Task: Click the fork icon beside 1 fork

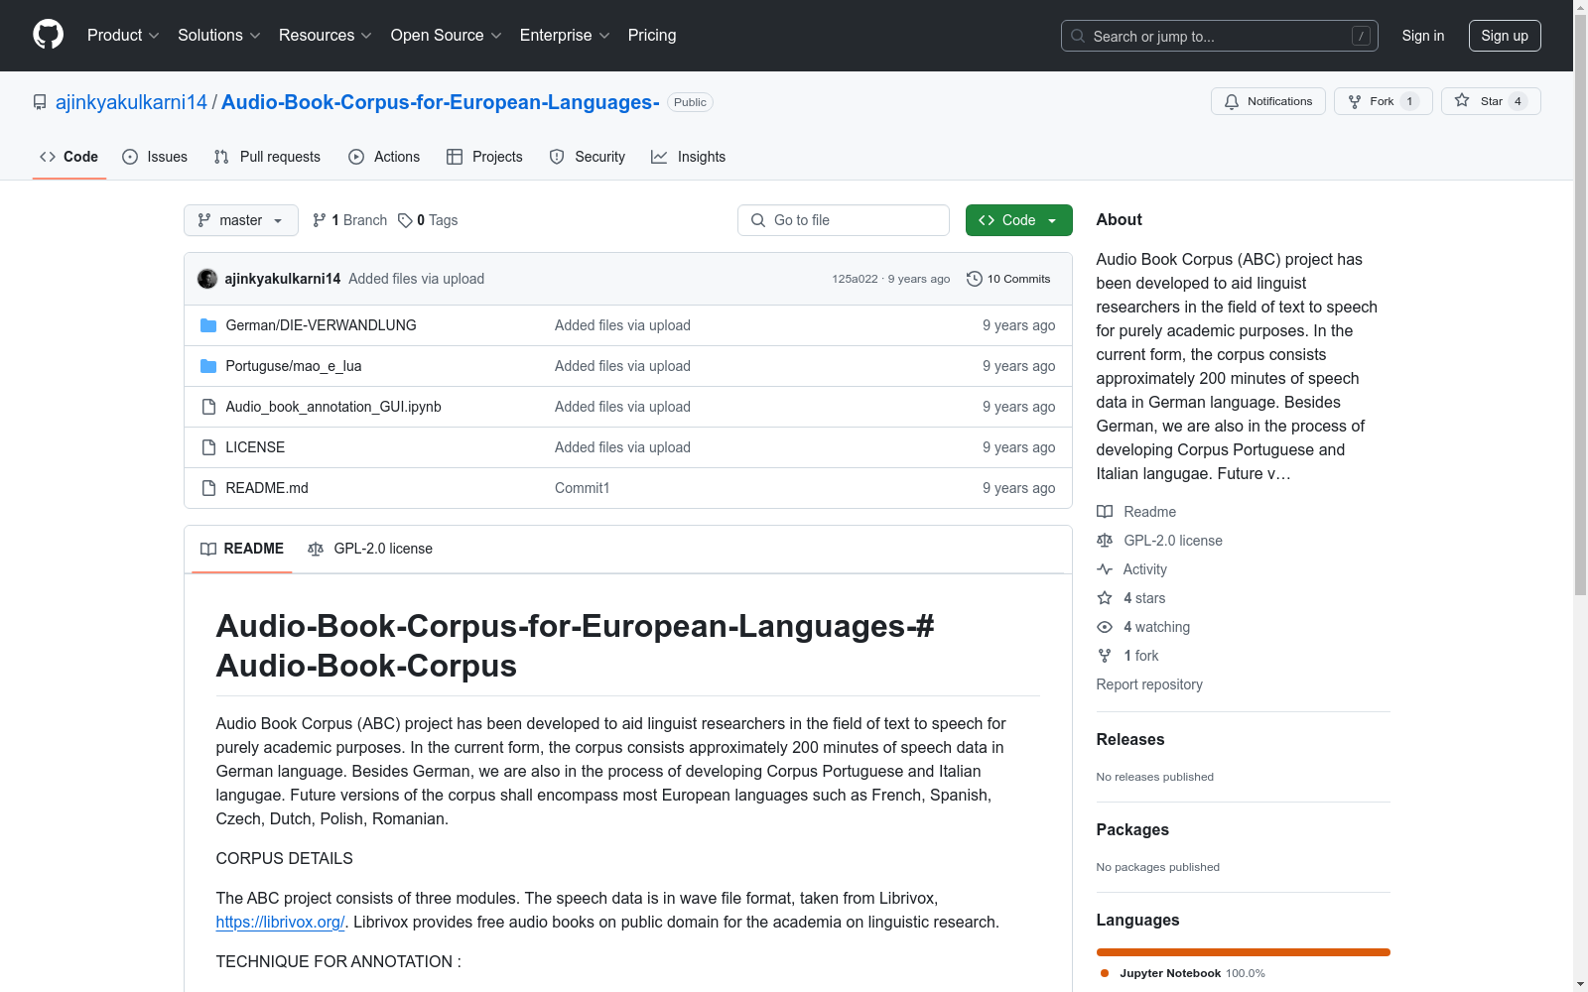Action: point(1105,656)
